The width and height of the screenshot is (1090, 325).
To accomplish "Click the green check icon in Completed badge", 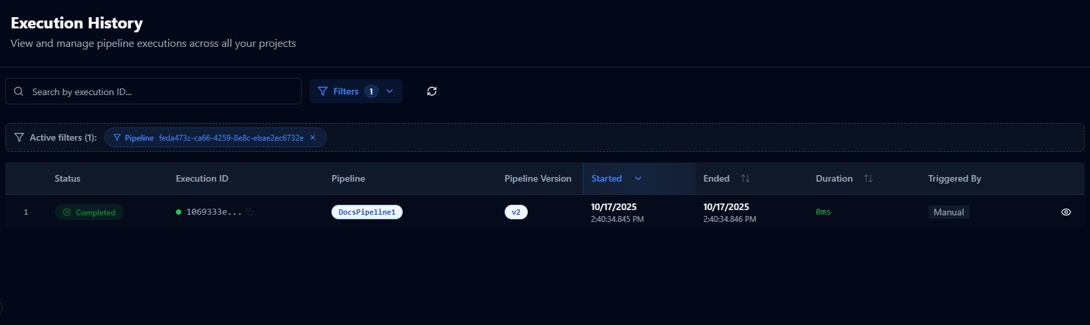I will 67,213.
